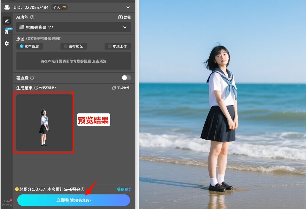Expand the UID account dropdown chevron
Image resolution: width=306 pixels, height=209 pixels.
click(128, 7)
